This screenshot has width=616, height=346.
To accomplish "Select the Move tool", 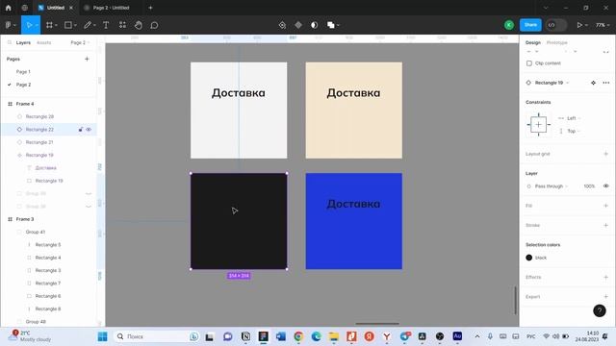I will pos(29,25).
